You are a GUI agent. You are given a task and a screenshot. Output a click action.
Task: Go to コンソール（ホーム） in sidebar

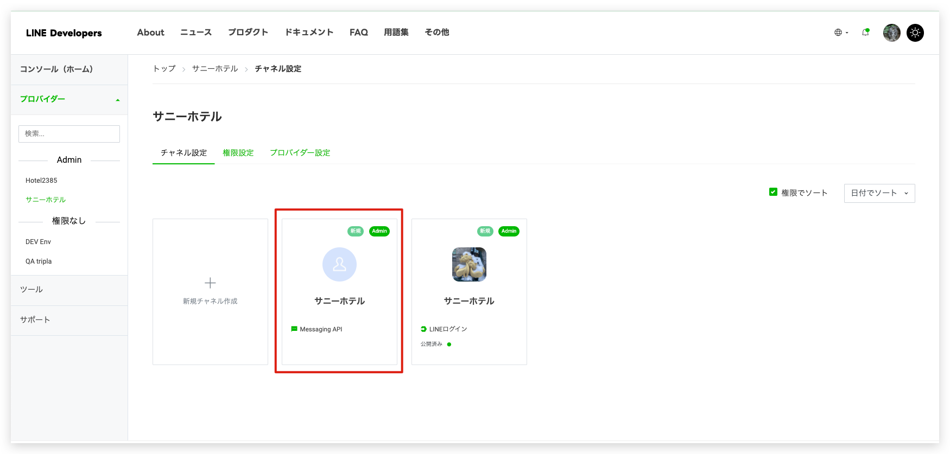click(69, 69)
